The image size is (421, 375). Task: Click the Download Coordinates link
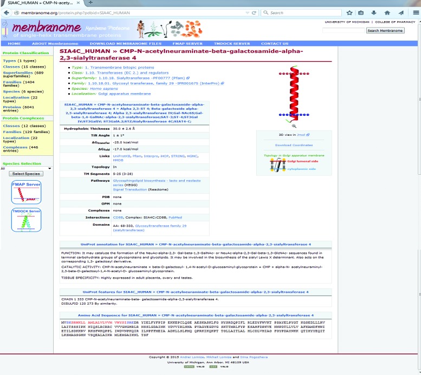tap(294, 145)
